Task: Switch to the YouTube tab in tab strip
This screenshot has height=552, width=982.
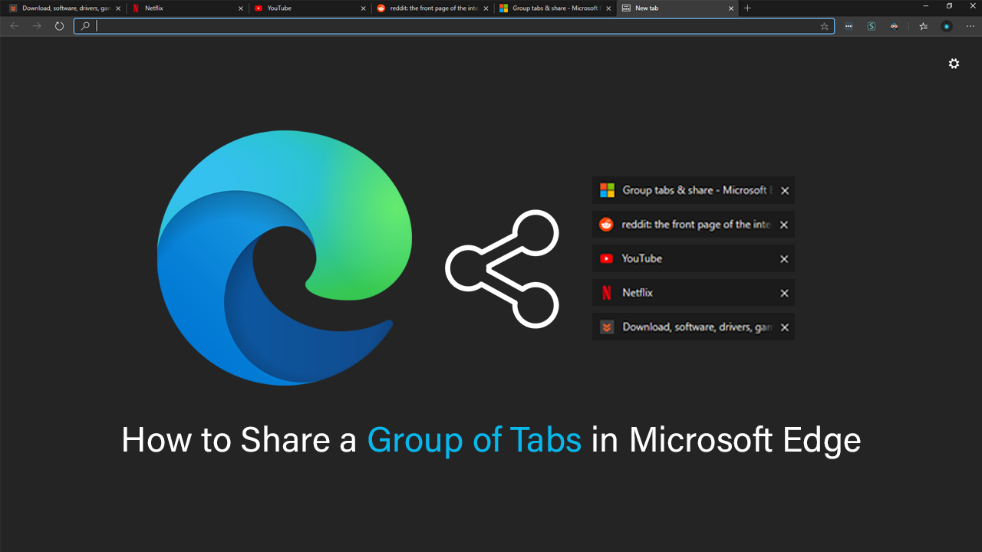Action: (310, 8)
